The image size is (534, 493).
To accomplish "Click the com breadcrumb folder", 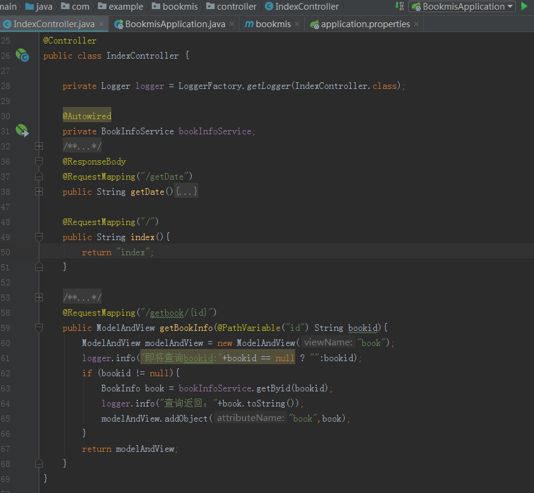I will click(x=75, y=7).
